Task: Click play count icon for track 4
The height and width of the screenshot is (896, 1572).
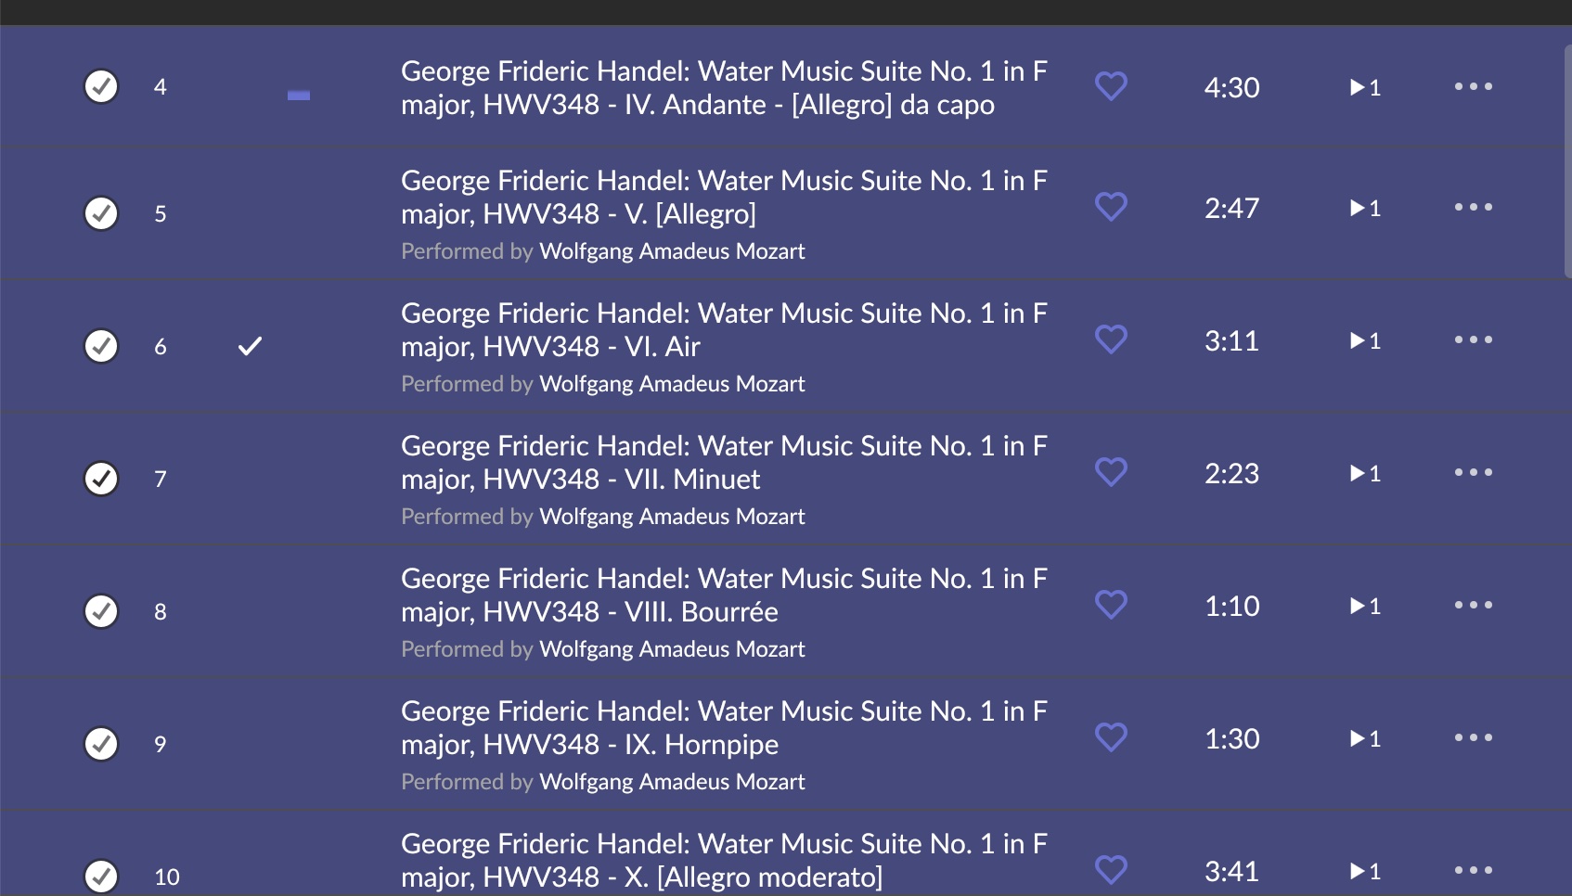Action: point(1365,87)
